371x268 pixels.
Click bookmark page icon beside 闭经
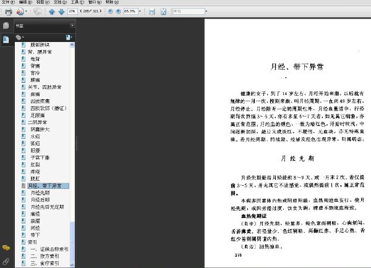click(x=23, y=228)
